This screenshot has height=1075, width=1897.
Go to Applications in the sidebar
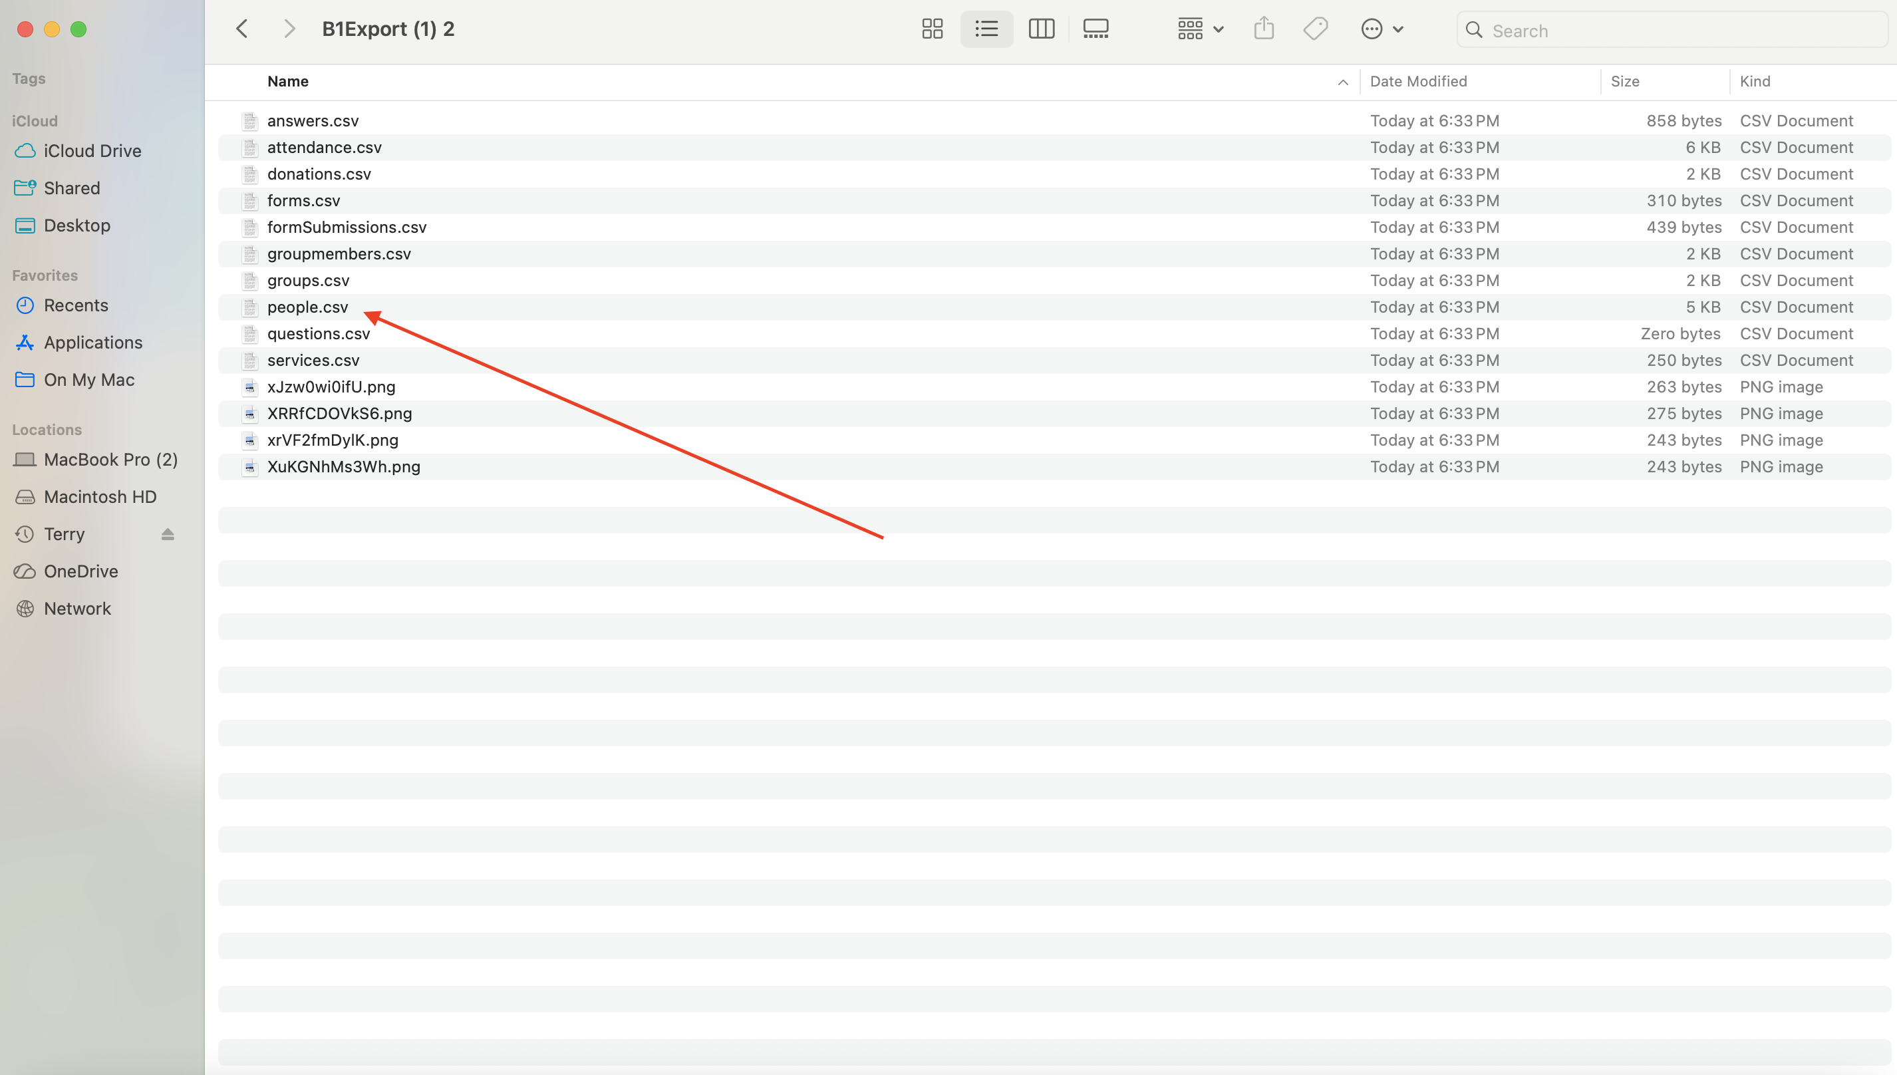[93, 343]
